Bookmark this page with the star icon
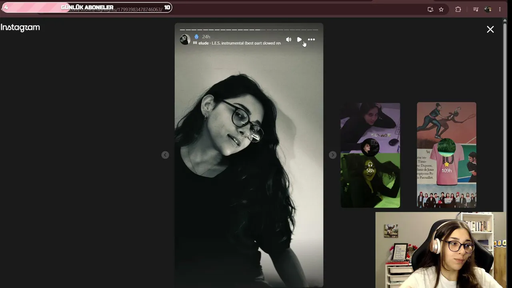 pos(441,9)
